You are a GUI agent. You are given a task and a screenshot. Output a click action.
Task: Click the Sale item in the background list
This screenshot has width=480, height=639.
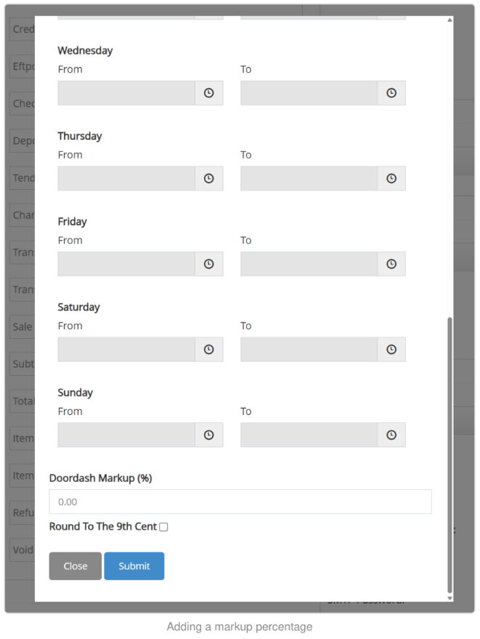click(x=23, y=327)
